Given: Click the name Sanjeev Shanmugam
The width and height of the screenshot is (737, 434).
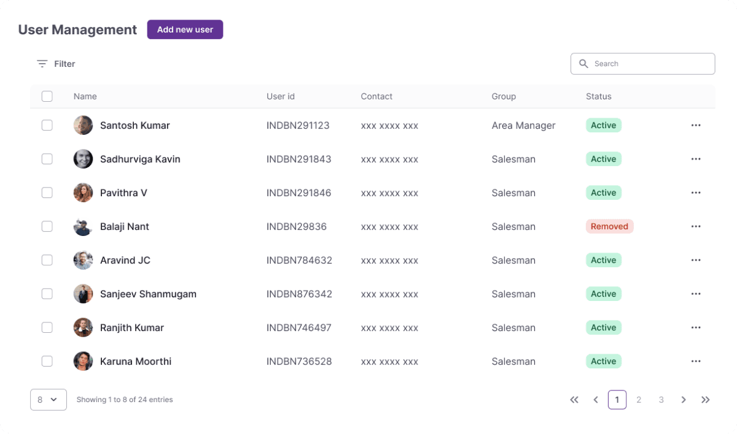Looking at the screenshot, I should point(148,294).
